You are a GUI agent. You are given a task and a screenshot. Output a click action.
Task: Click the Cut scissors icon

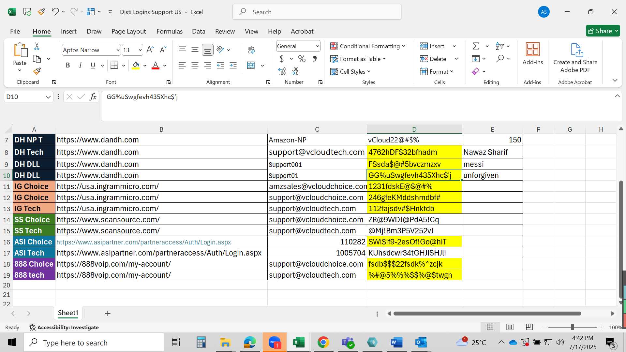tap(37, 46)
